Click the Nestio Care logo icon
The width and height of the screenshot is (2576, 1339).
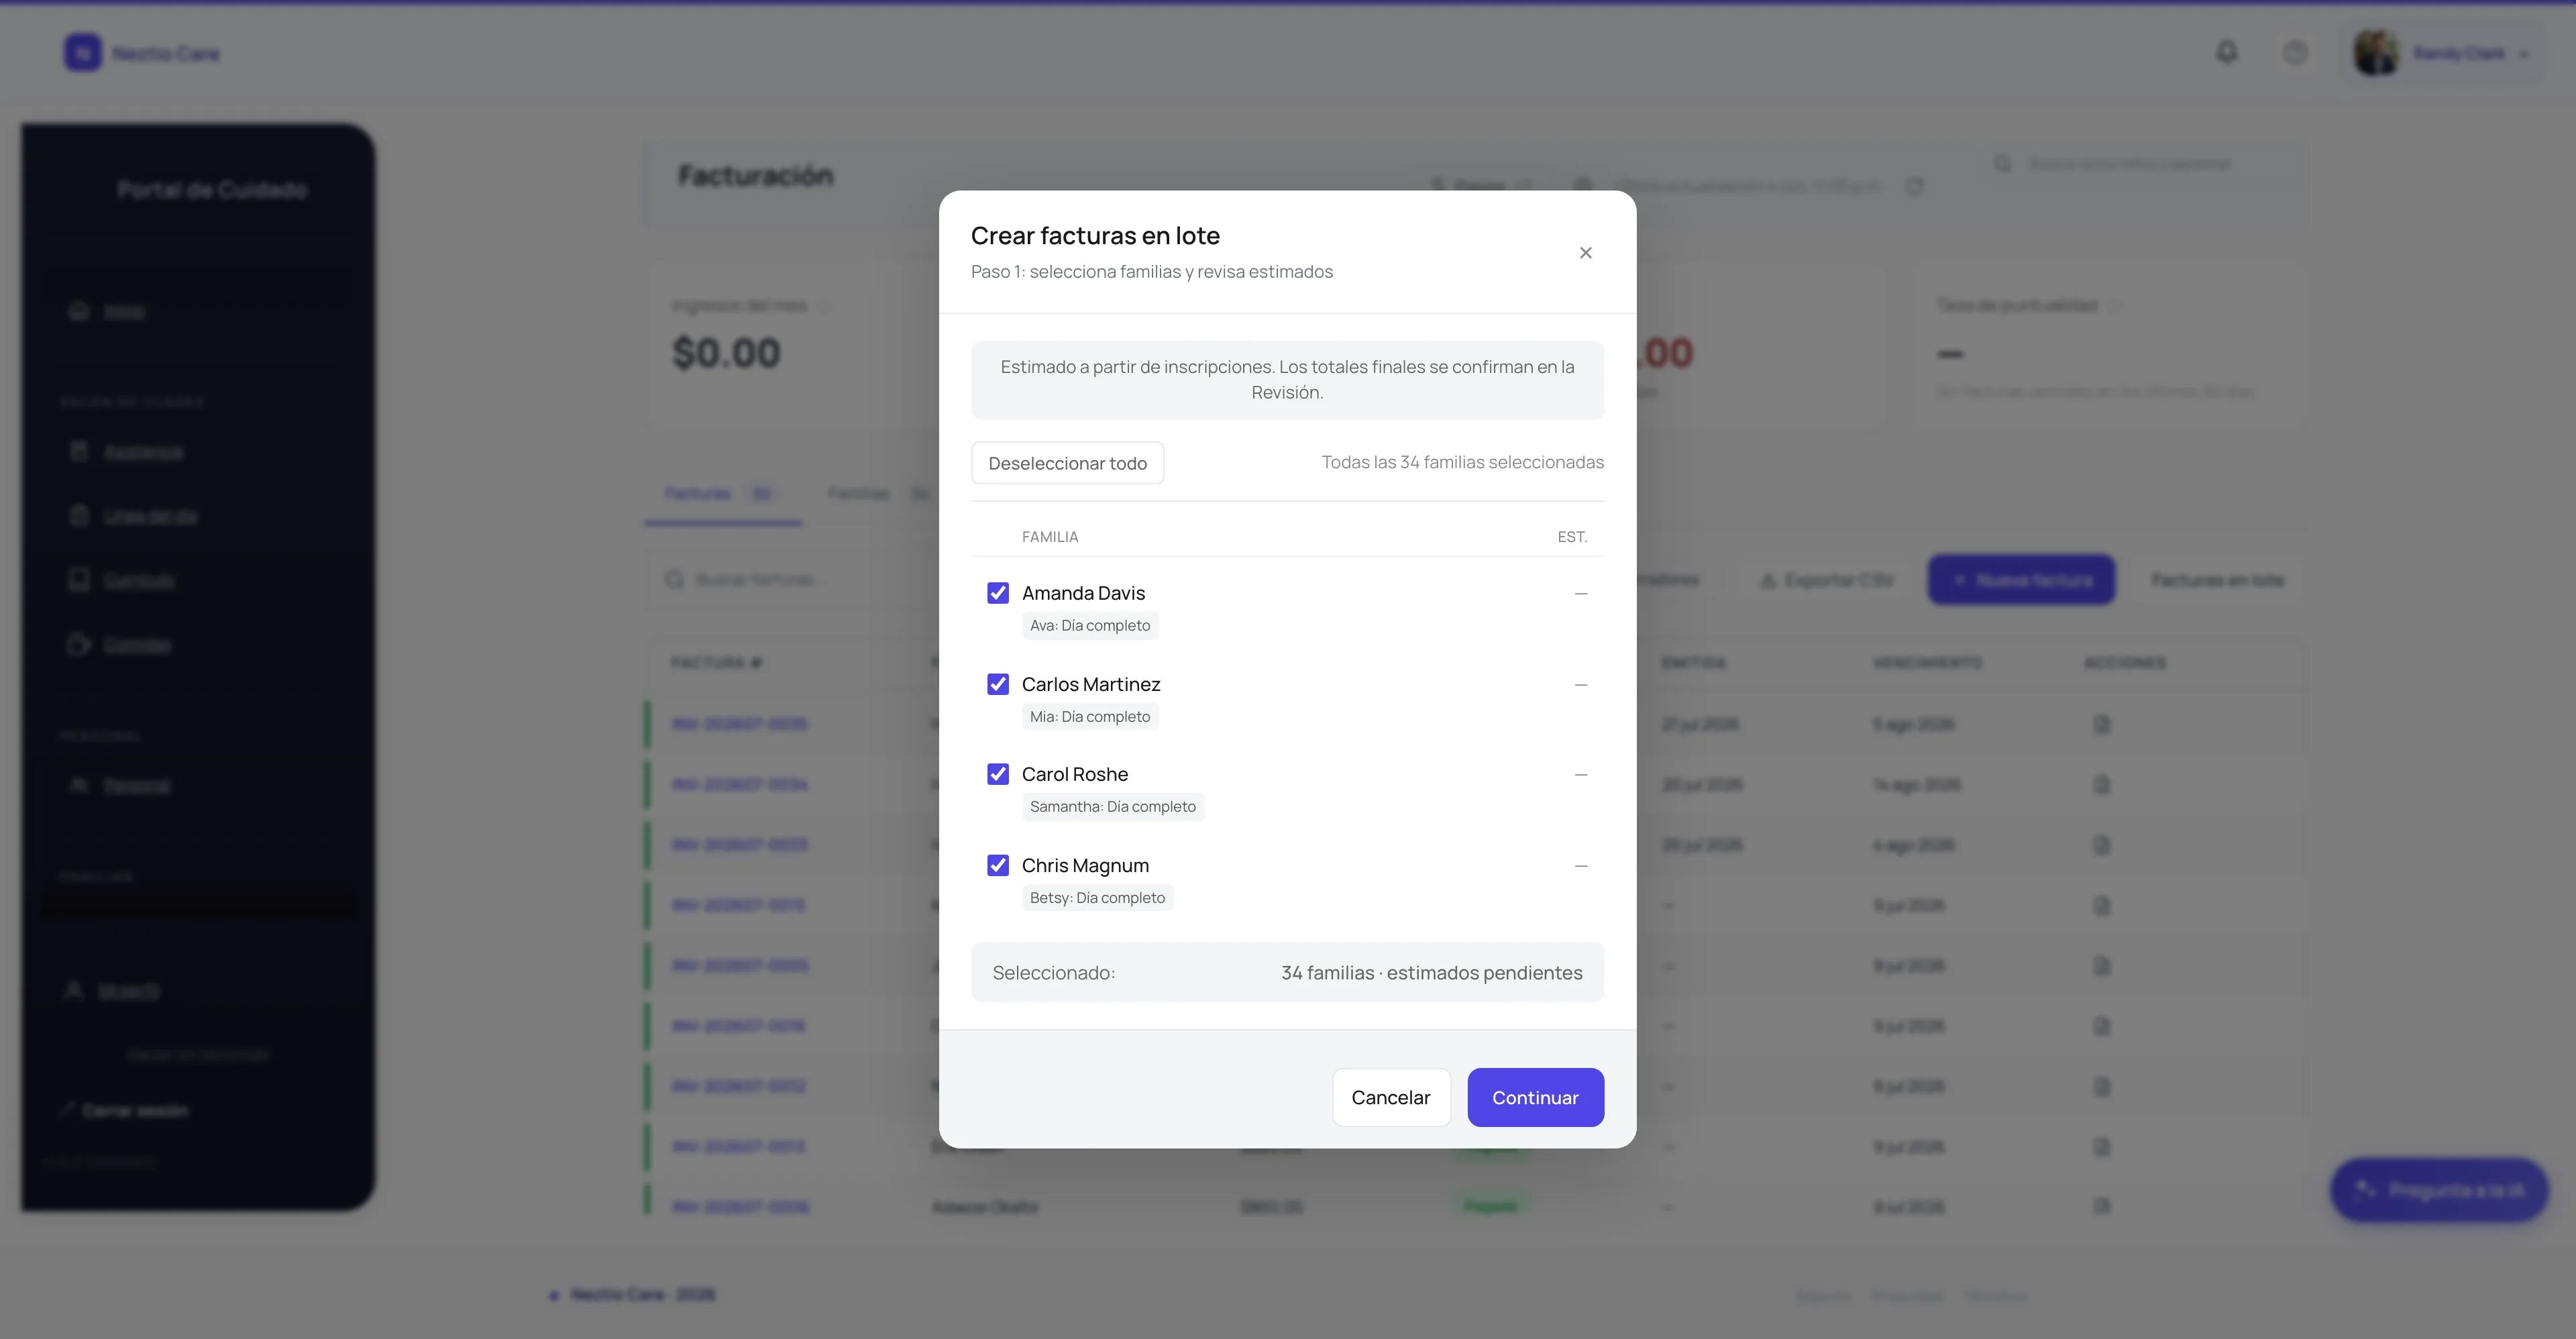pos(83,53)
